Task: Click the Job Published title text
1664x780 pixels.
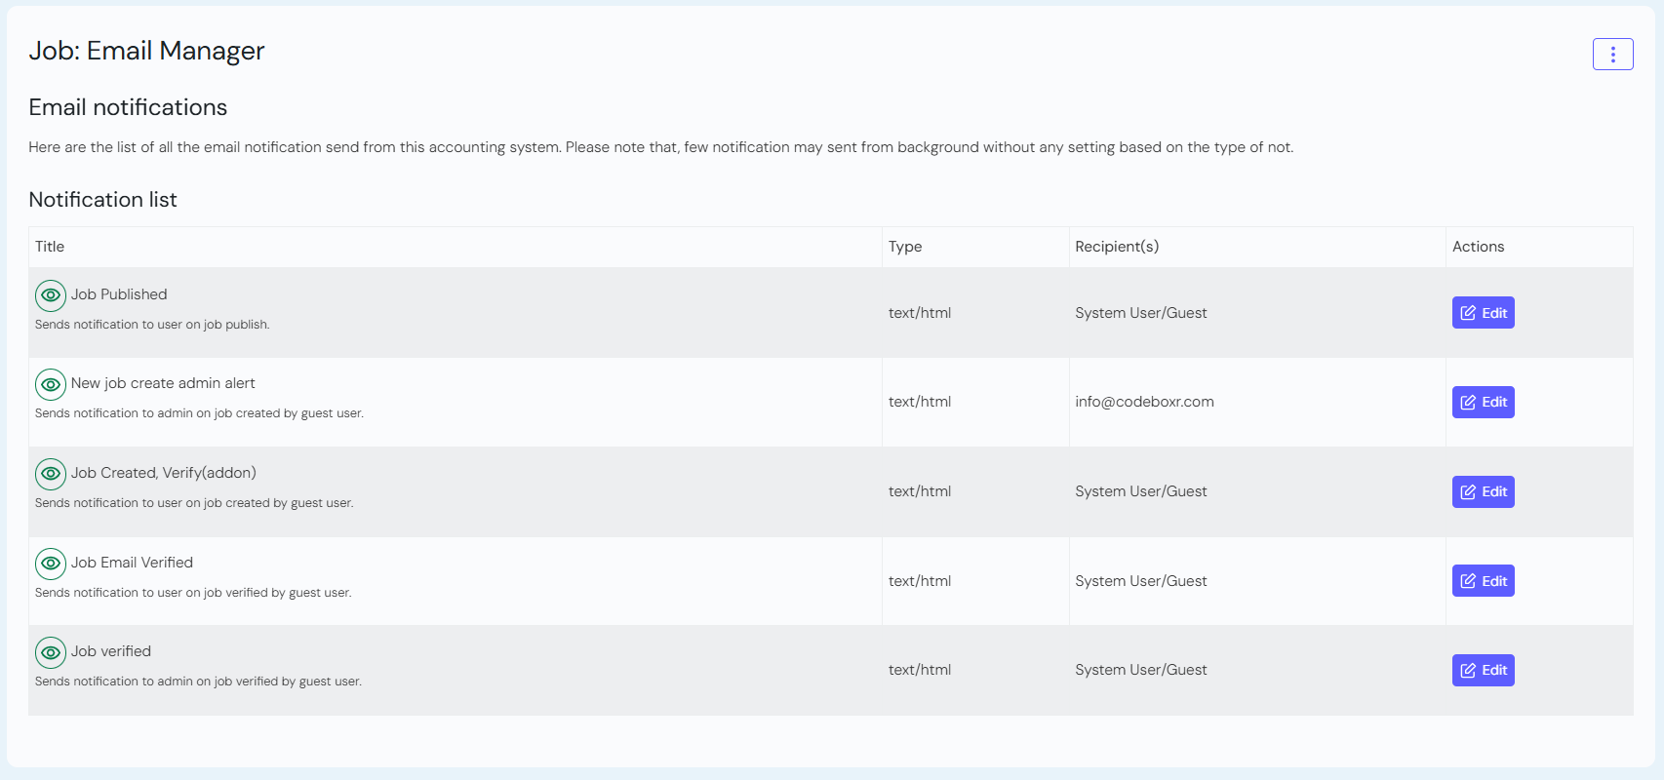Action: click(x=119, y=294)
